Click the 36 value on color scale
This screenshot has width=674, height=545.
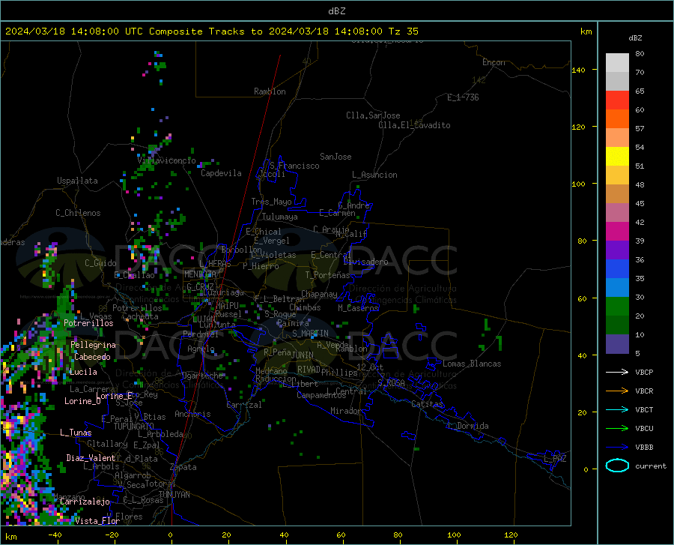(x=640, y=260)
